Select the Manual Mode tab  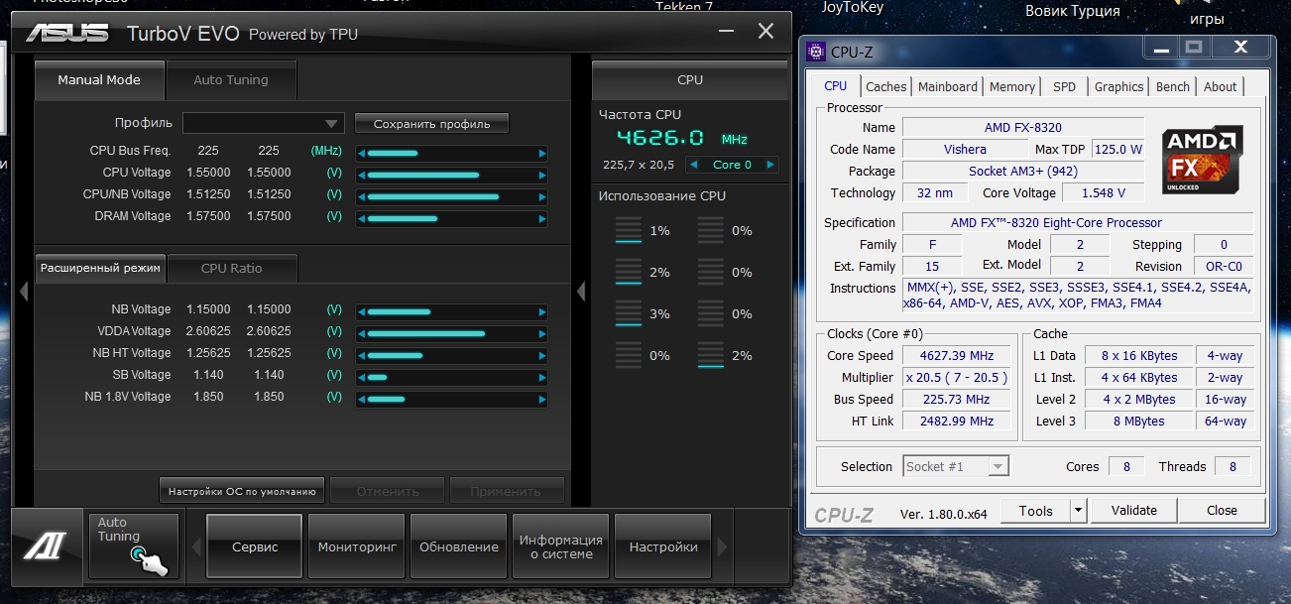99,80
